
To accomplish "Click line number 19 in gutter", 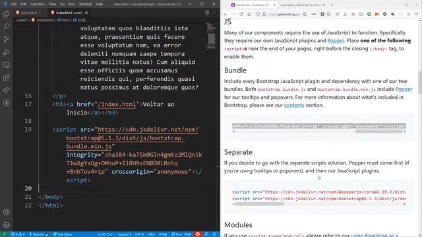I will (28, 130).
